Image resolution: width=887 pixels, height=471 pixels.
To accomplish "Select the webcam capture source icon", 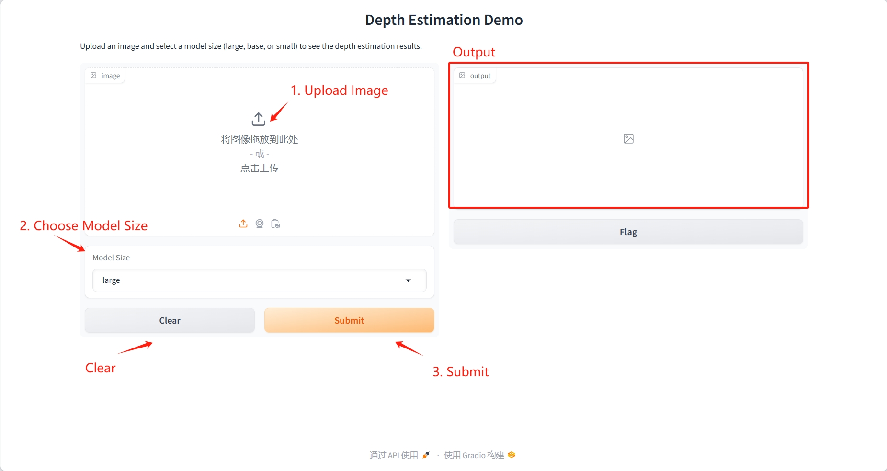I will tap(260, 224).
